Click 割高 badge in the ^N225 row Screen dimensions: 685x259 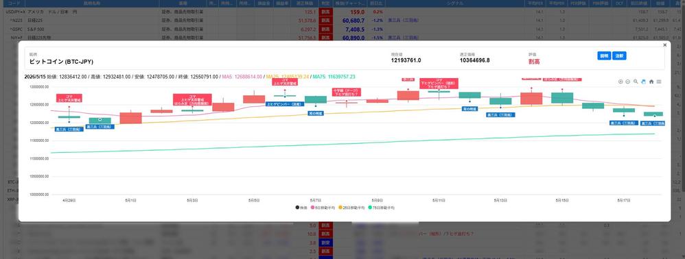[326, 21]
